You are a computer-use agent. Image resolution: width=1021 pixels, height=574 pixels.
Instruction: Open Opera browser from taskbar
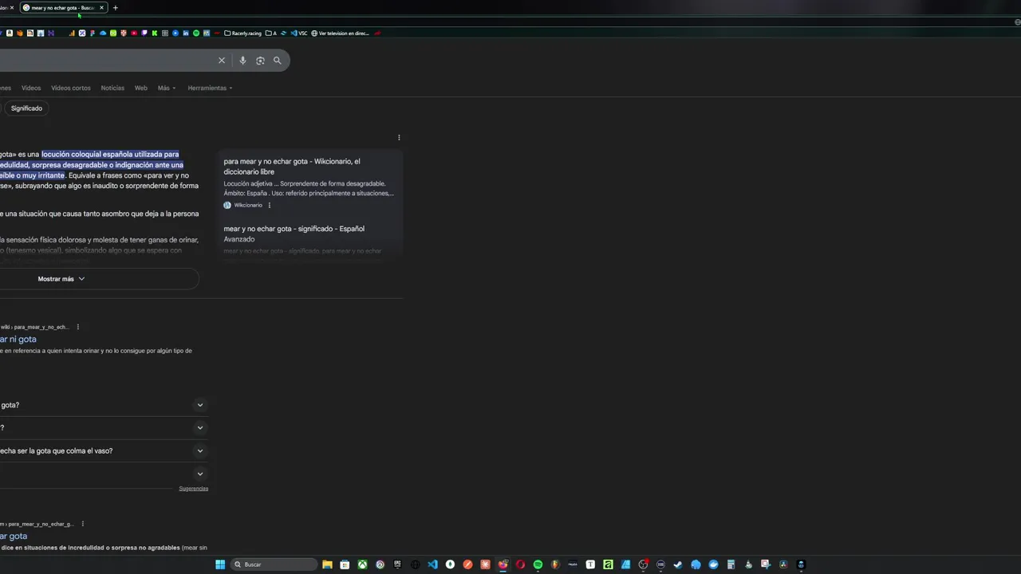(x=520, y=564)
